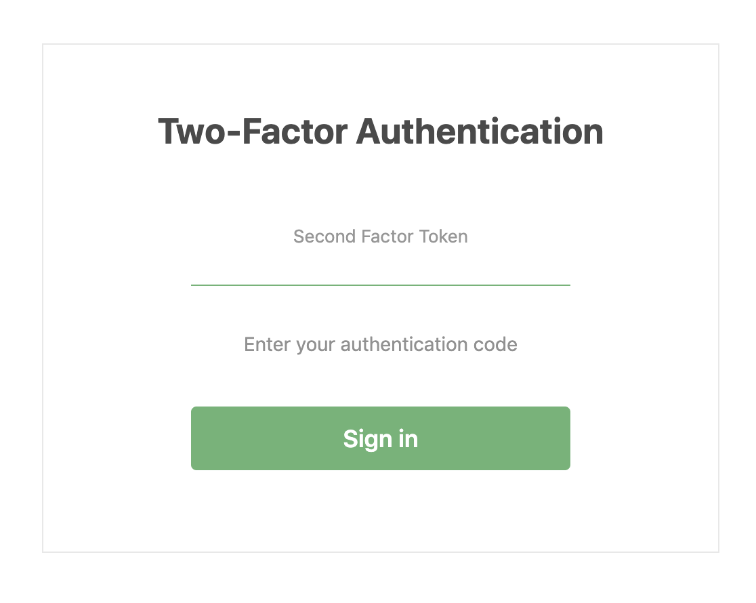Viewport: 756px width, 603px height.
Task: Confirm login via the Sign in button
Action: coord(380,438)
